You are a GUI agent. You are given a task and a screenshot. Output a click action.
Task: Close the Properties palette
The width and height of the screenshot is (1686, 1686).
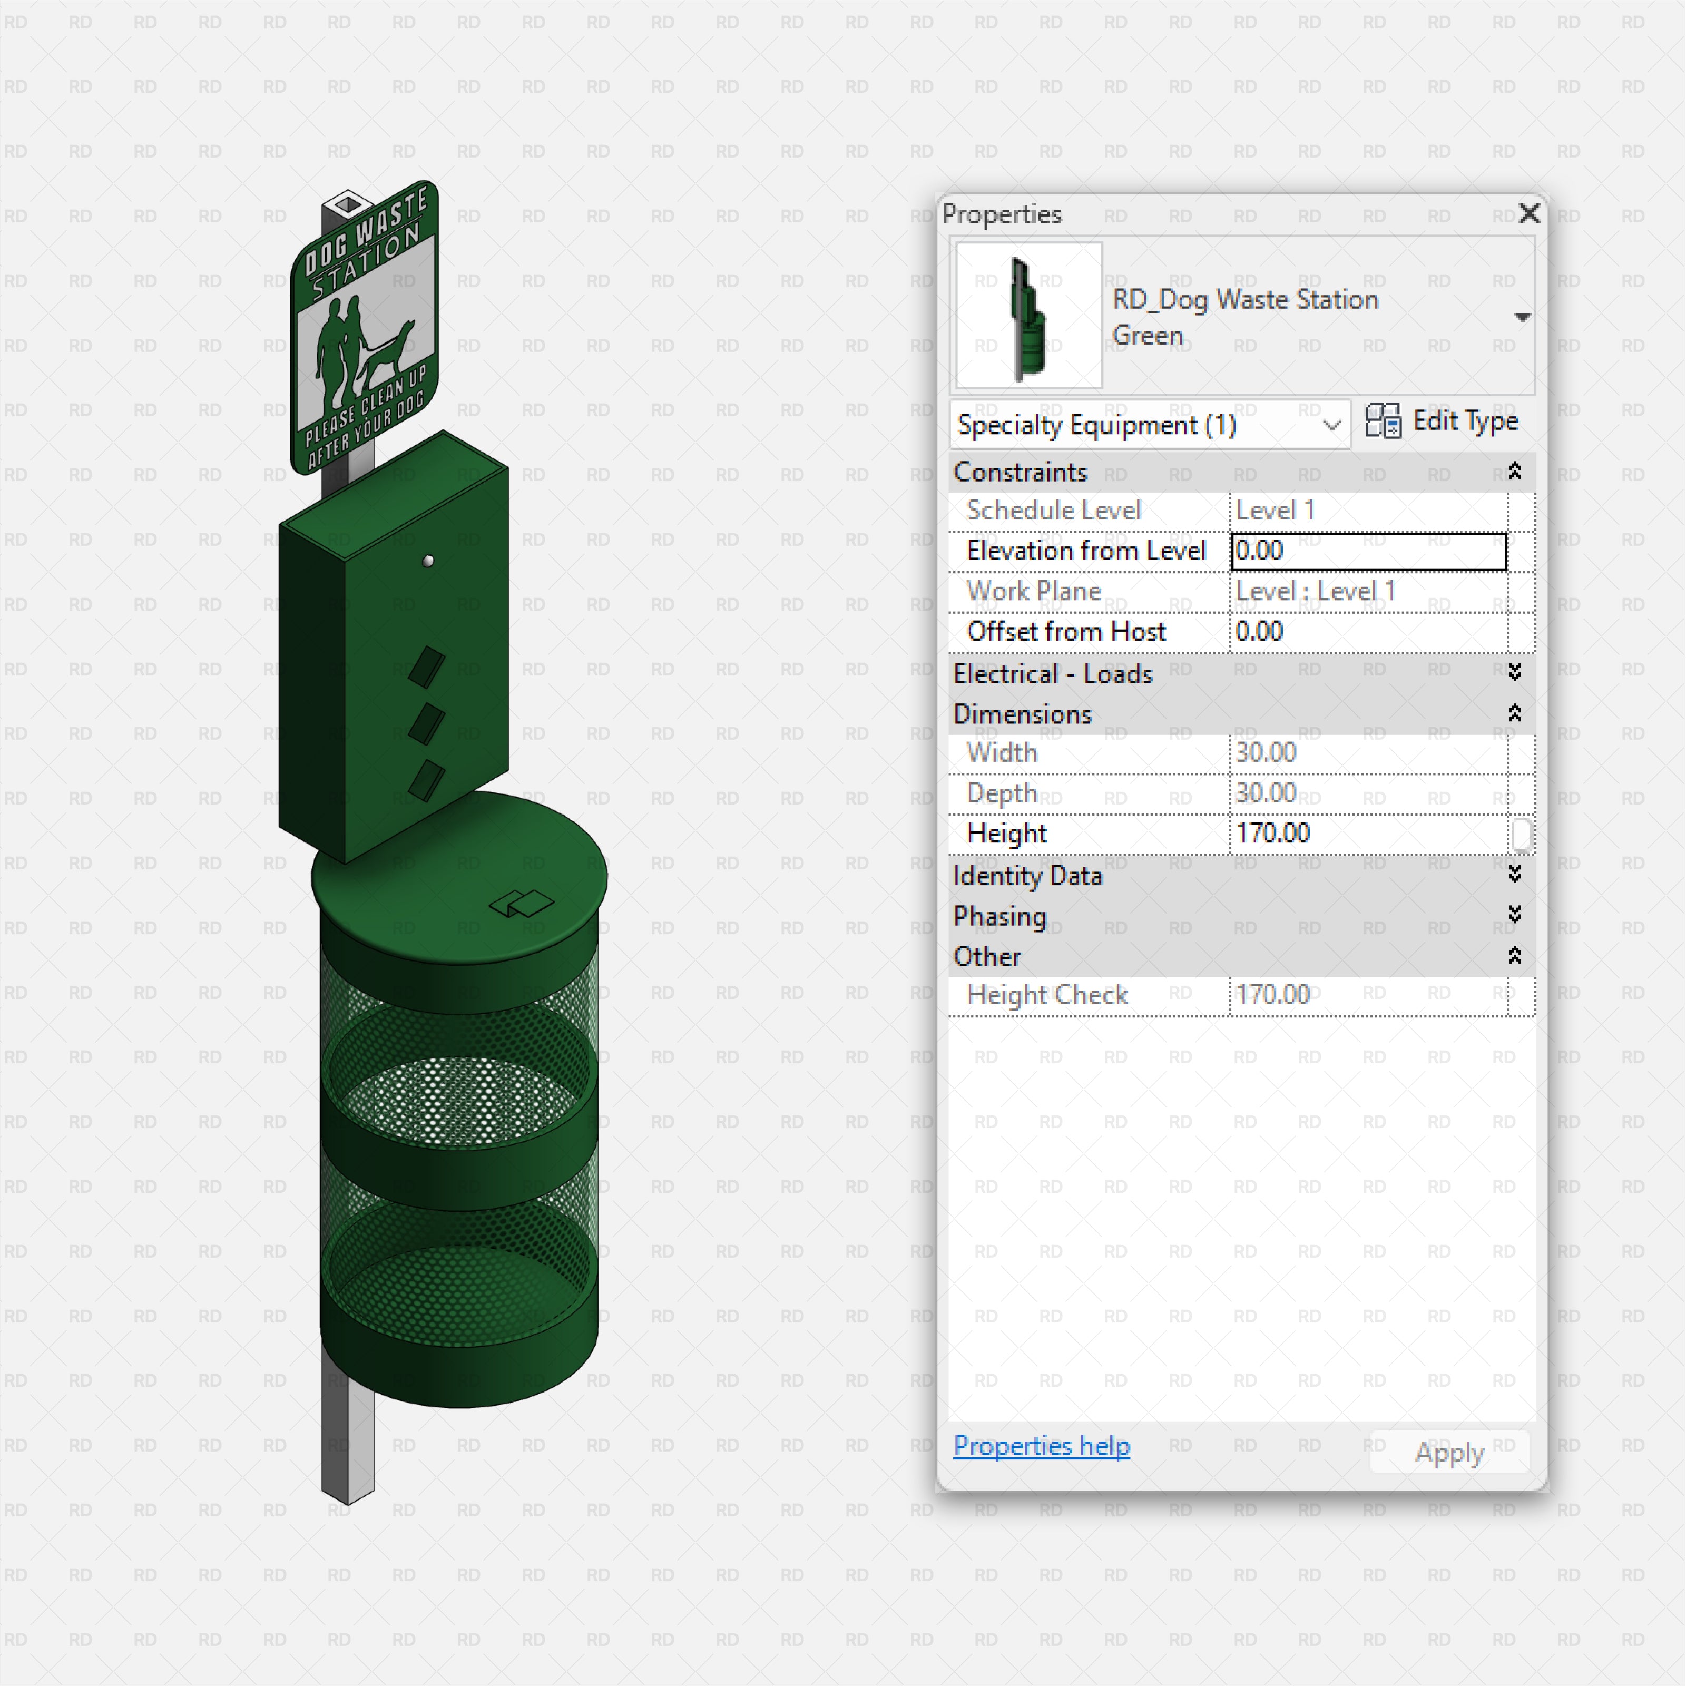pyautogui.click(x=1530, y=213)
